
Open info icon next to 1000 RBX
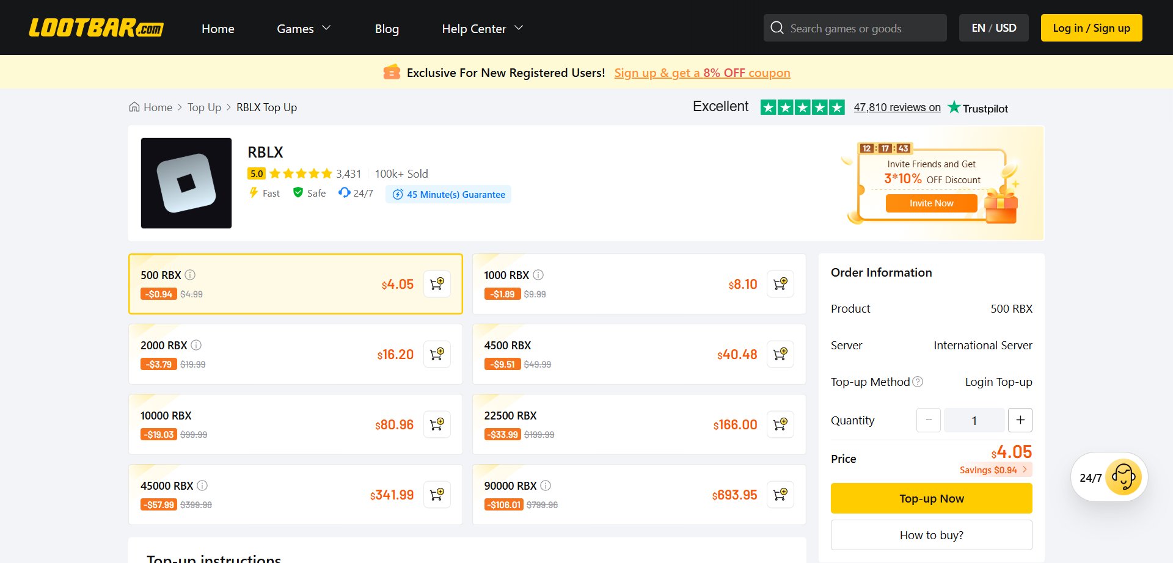pos(538,275)
